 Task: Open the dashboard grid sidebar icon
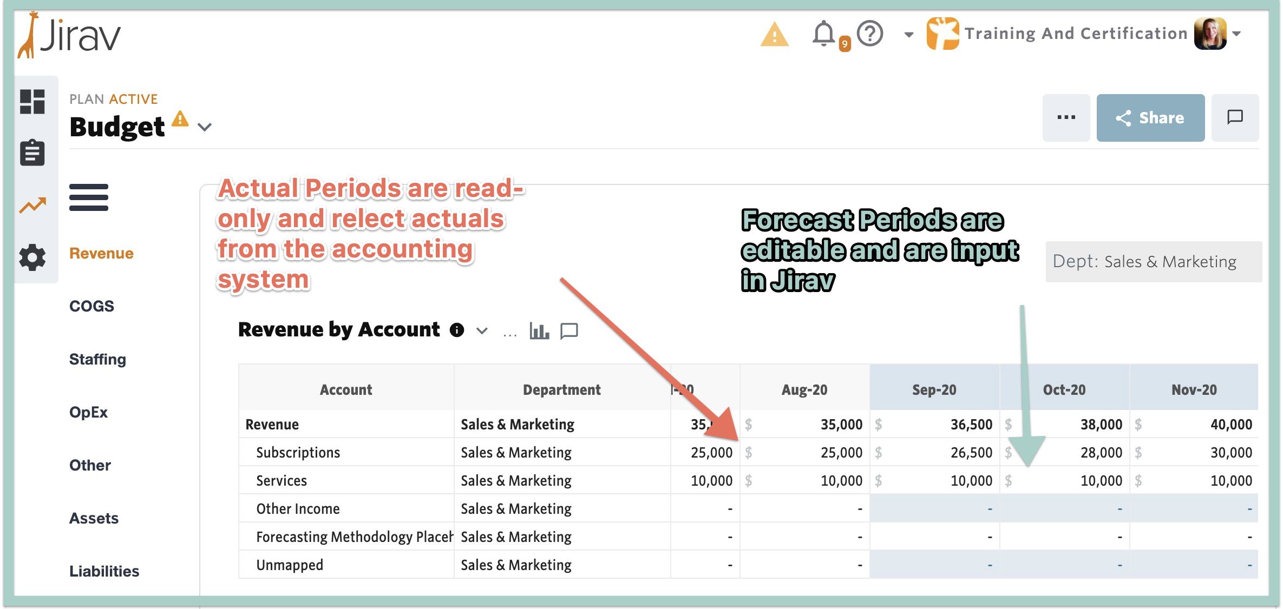[32, 102]
